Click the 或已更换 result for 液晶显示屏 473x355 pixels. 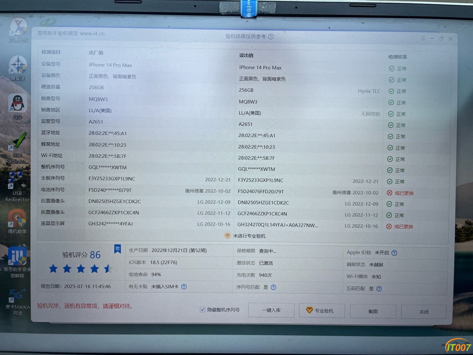[404, 226]
